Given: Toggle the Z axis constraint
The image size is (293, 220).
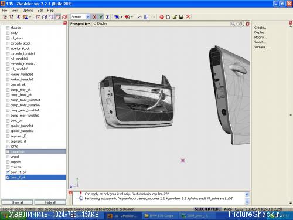Looking at the screenshot, I should pyautogui.click(x=107, y=17).
